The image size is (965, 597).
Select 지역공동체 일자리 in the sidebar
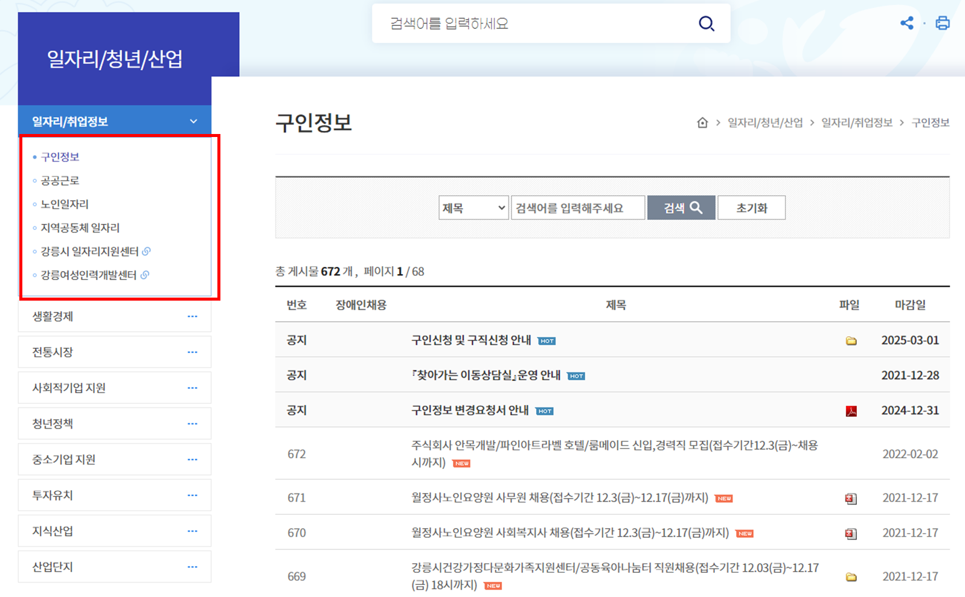click(80, 228)
